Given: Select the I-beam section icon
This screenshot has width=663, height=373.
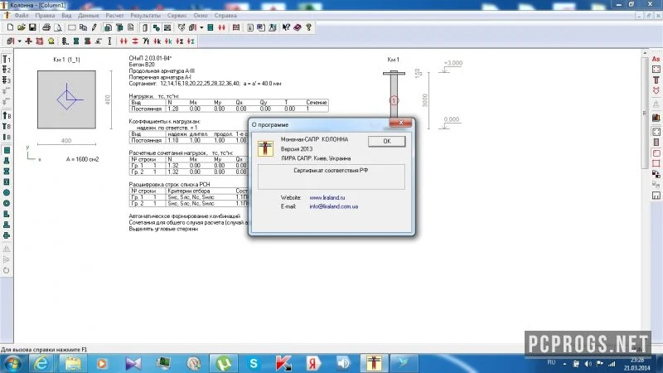Looking at the screenshot, I should tap(7, 172).
